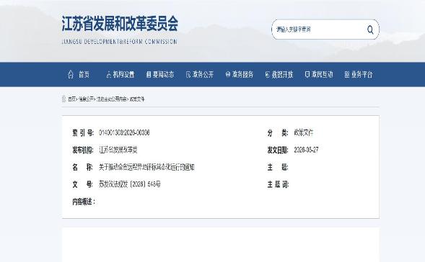Click the 主题词 label
The height and width of the screenshot is (262, 425).
click(x=278, y=184)
